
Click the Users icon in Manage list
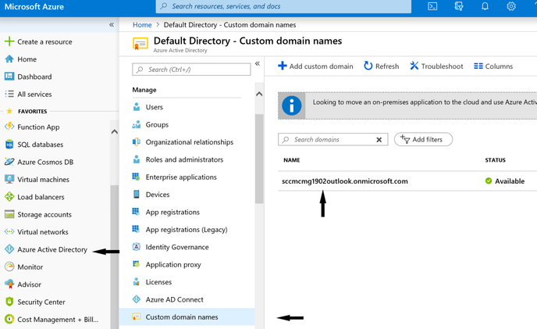137,107
